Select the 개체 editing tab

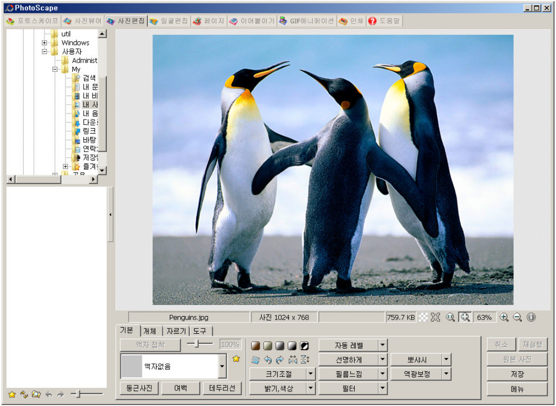coord(150,331)
